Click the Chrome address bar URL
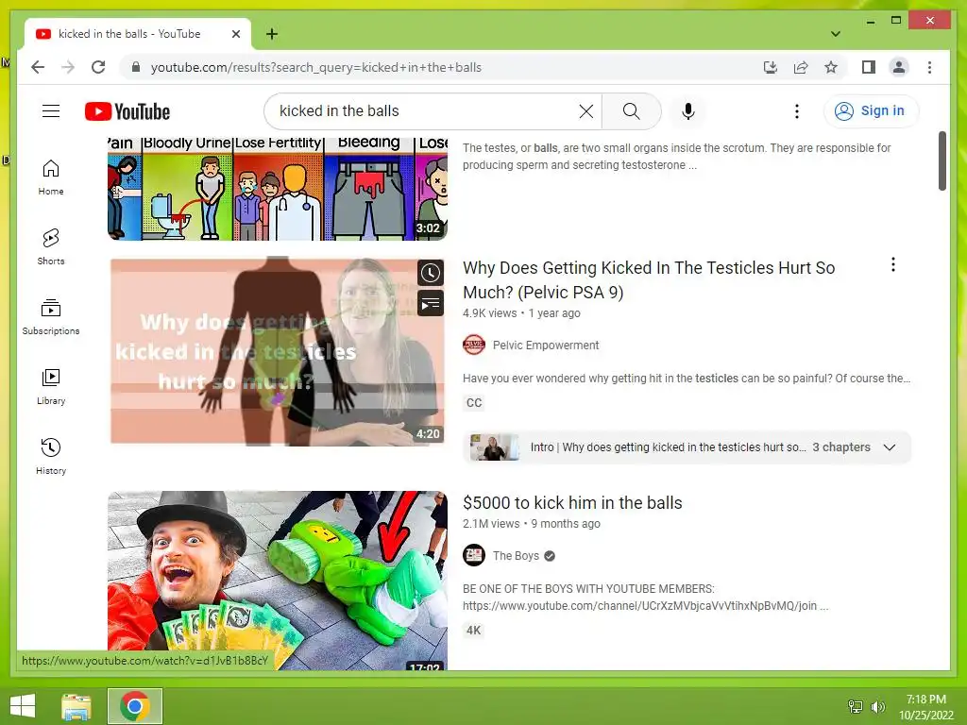 (x=315, y=67)
